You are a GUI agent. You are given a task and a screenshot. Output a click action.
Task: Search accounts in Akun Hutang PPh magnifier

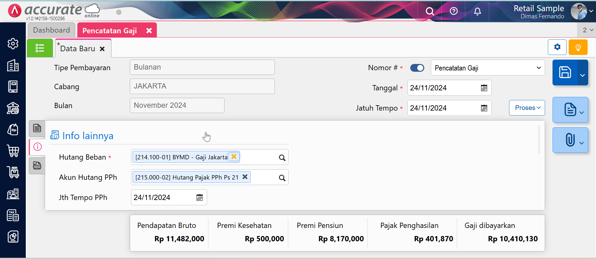tap(282, 178)
